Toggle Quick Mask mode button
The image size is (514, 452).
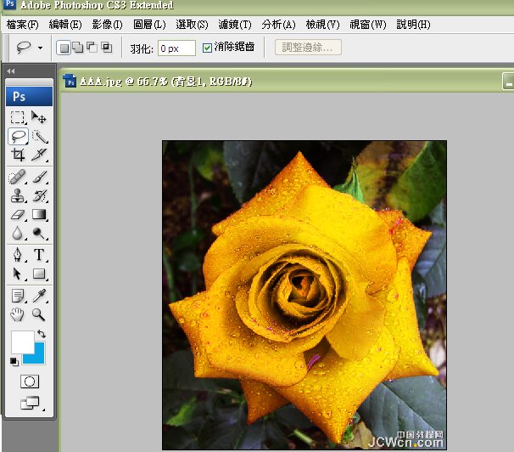tap(30, 381)
